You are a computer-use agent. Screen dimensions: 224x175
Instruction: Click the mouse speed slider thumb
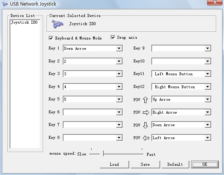tap(102, 154)
